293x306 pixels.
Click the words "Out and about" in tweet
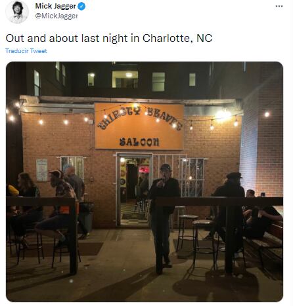42,38
